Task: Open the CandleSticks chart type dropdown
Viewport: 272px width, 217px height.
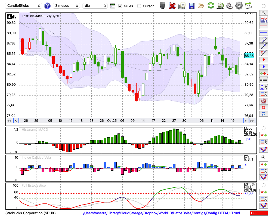Action: 24,6
